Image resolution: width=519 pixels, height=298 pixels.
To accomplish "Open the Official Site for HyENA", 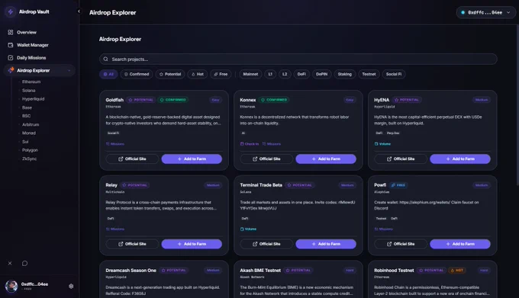I will click(401, 159).
